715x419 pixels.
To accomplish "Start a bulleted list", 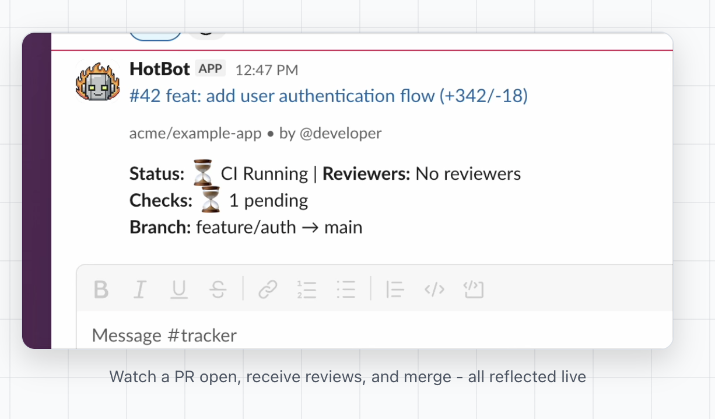I will coord(346,289).
